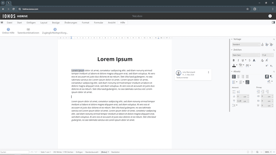Open the zoom 100% dropdown
This screenshot has width=276, height=155.
point(268,152)
